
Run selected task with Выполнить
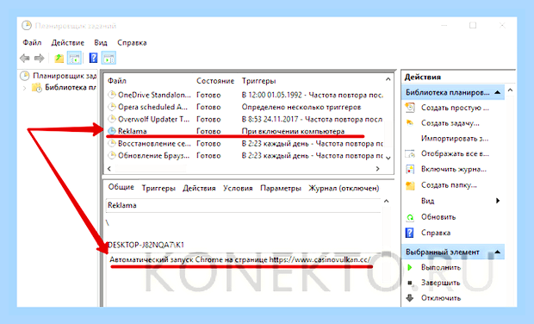(441, 267)
